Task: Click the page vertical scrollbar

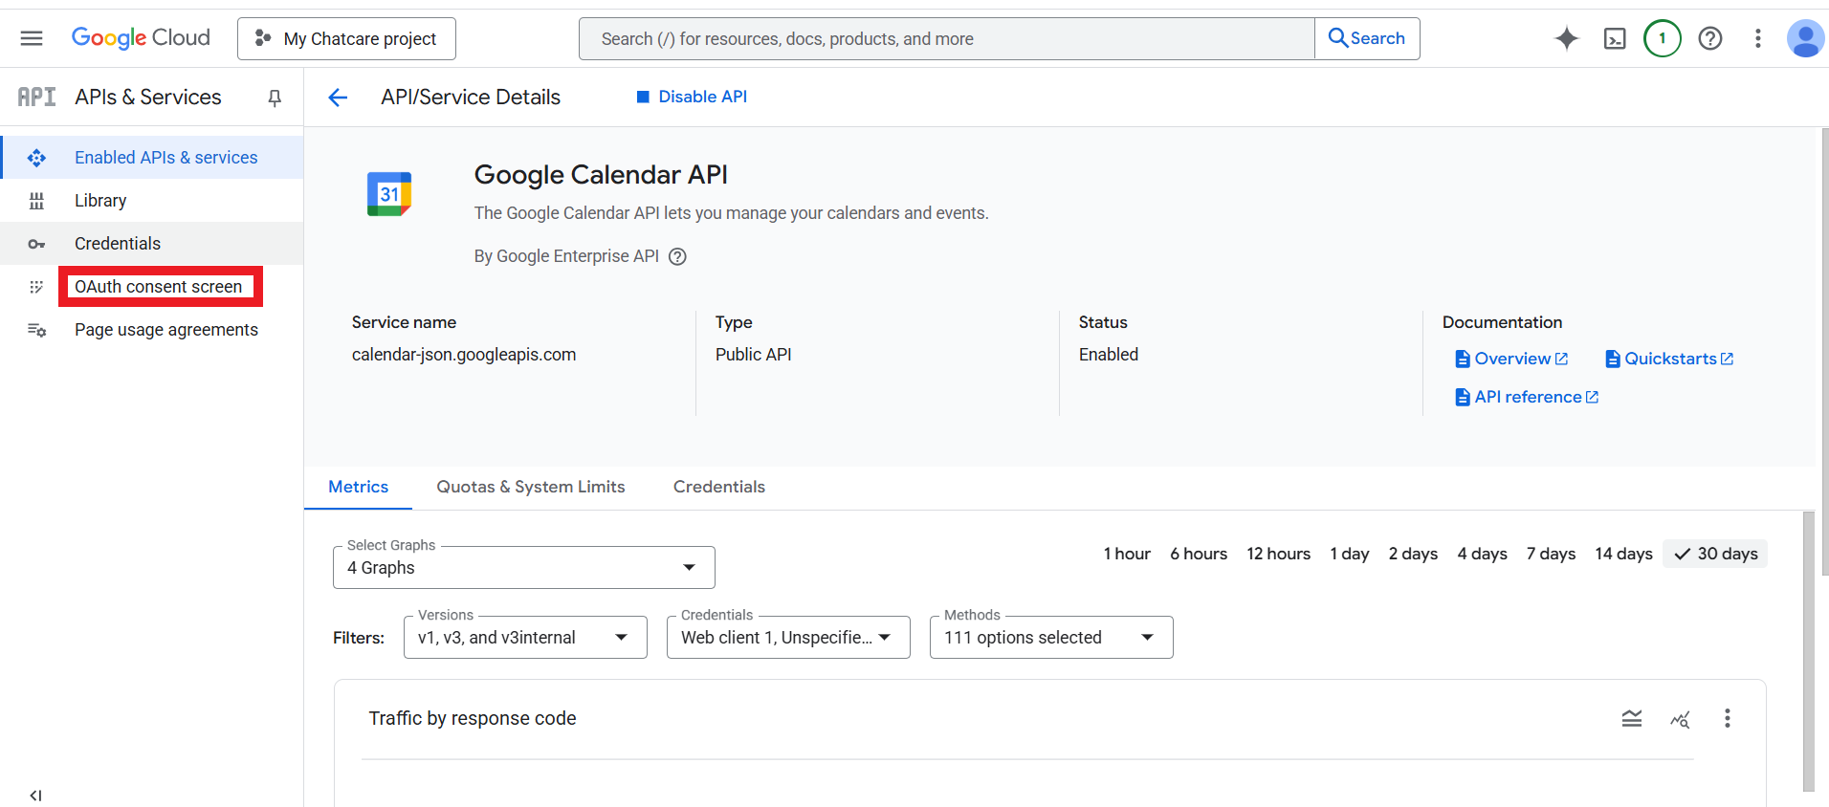Action: tap(1824, 351)
